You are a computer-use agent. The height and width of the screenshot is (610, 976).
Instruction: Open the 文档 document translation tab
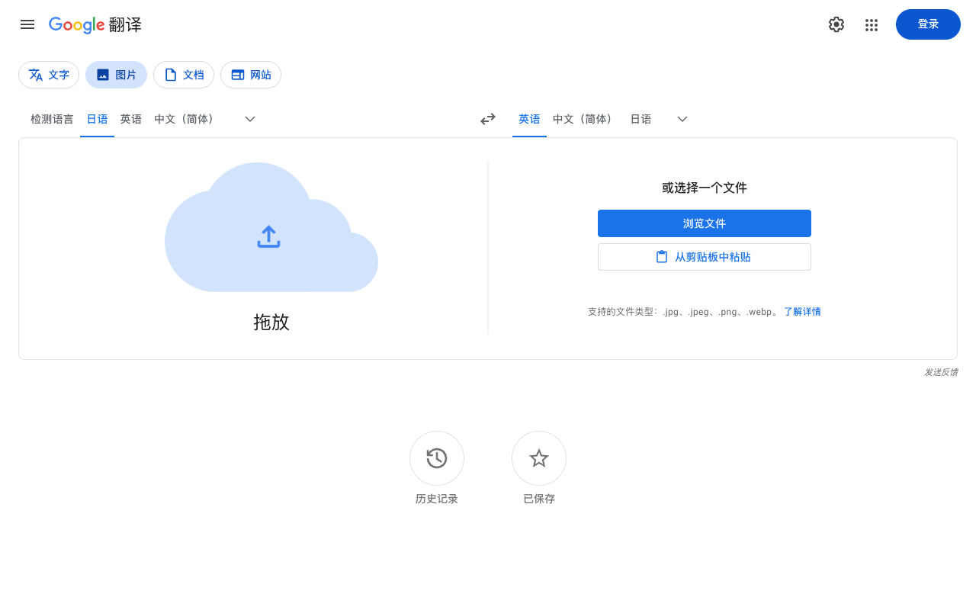[x=184, y=75]
